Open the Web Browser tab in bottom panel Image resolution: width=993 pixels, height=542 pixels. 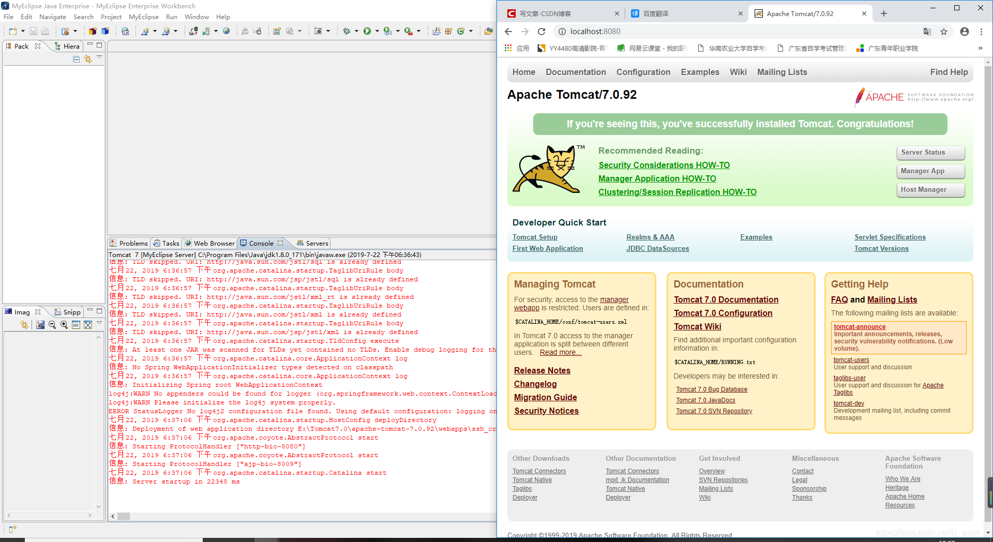209,243
